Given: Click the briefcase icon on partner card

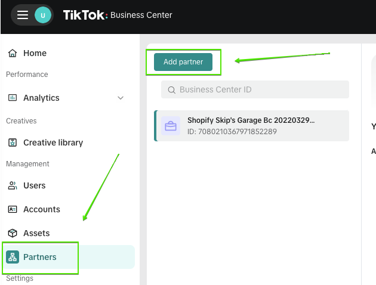Looking at the screenshot, I should 171,126.
